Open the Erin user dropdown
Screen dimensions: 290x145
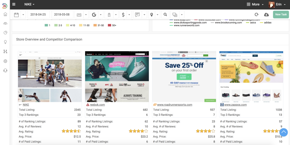coord(281,4)
